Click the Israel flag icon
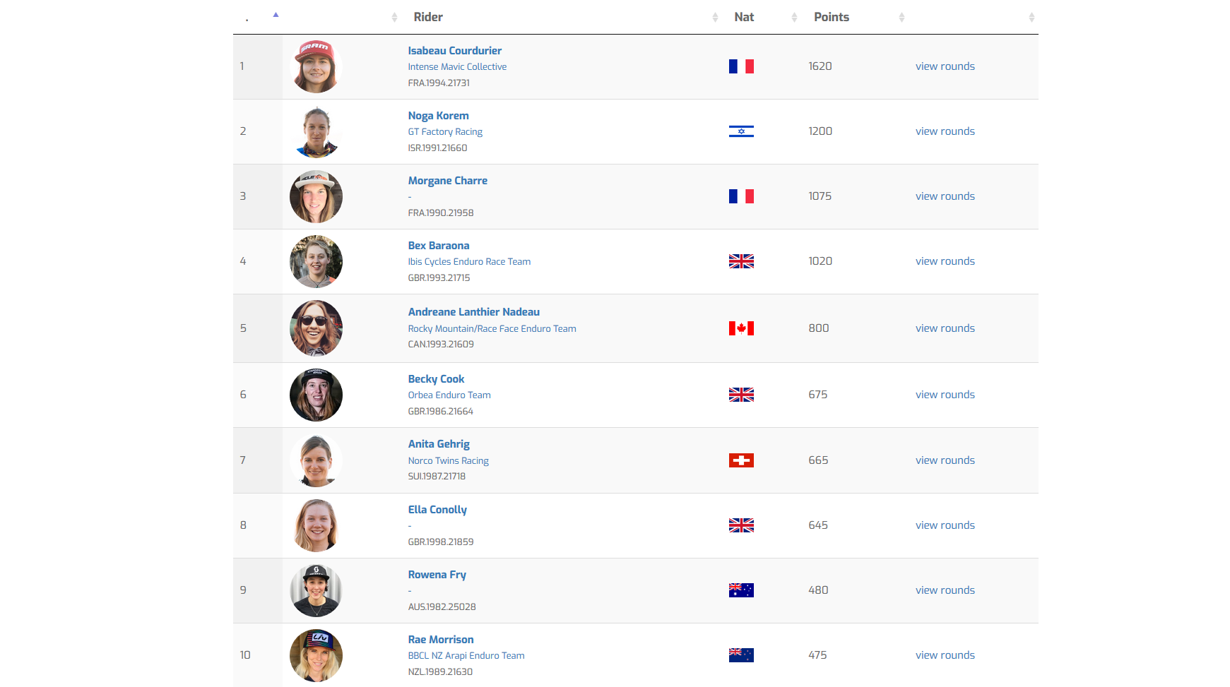Screen dimensions: 1230x687 coord(741,131)
